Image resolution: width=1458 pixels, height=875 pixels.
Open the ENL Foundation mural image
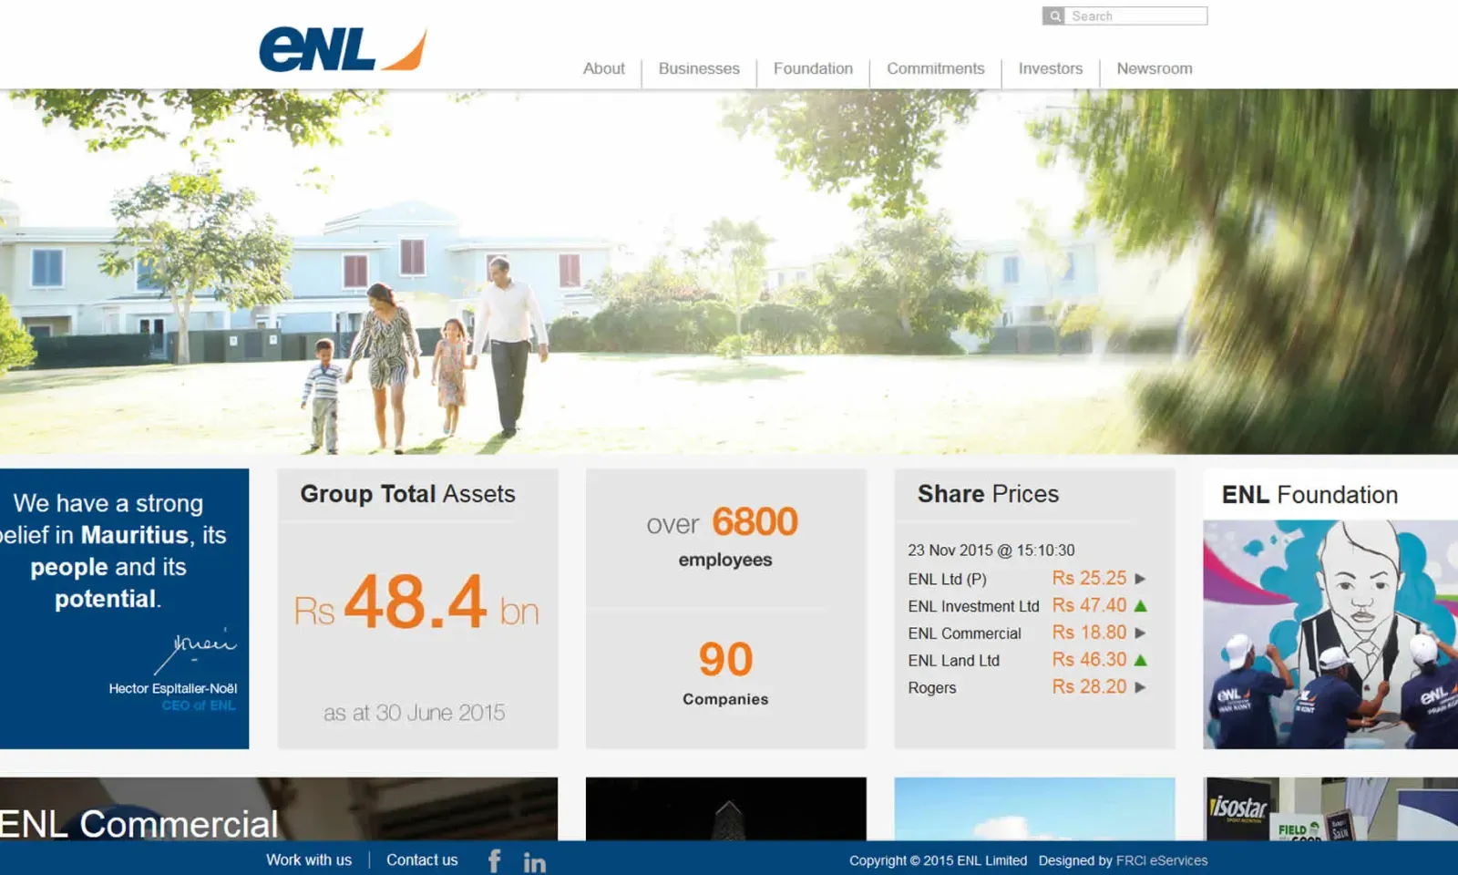[x=1330, y=633]
